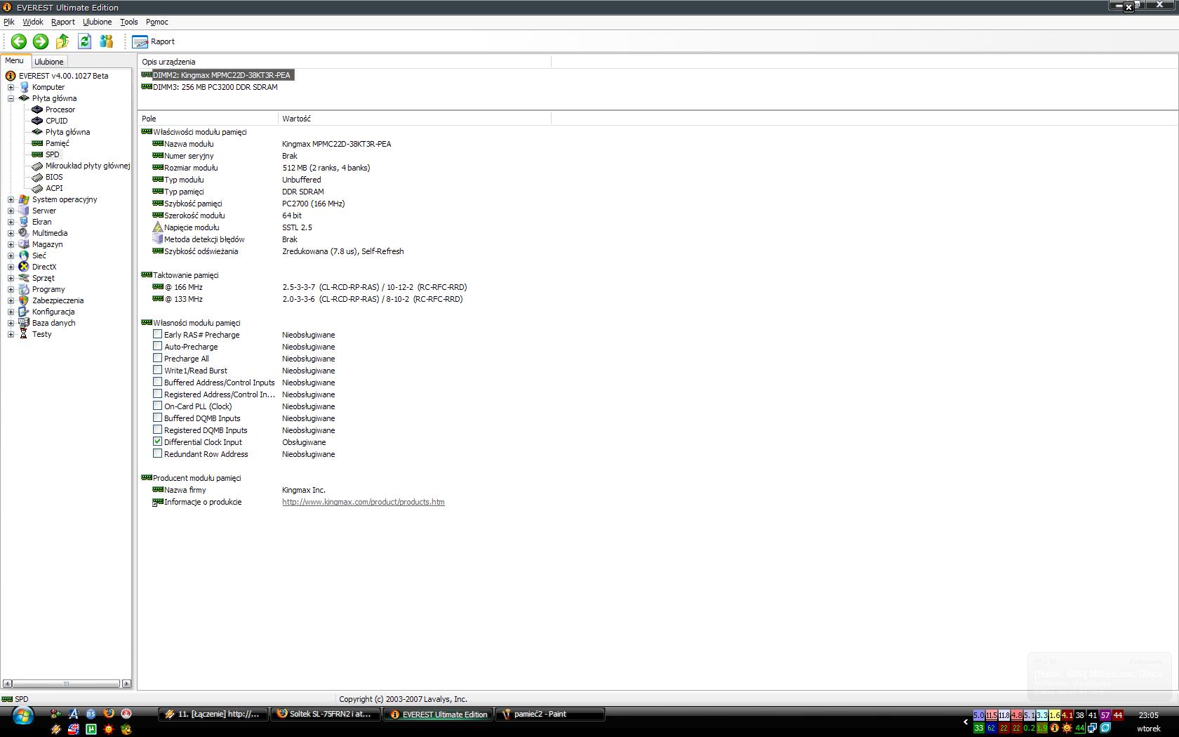Viewport: 1179px width, 737px height.
Task: Switch to the Ulubione sidebar tab
Action: 49,62
